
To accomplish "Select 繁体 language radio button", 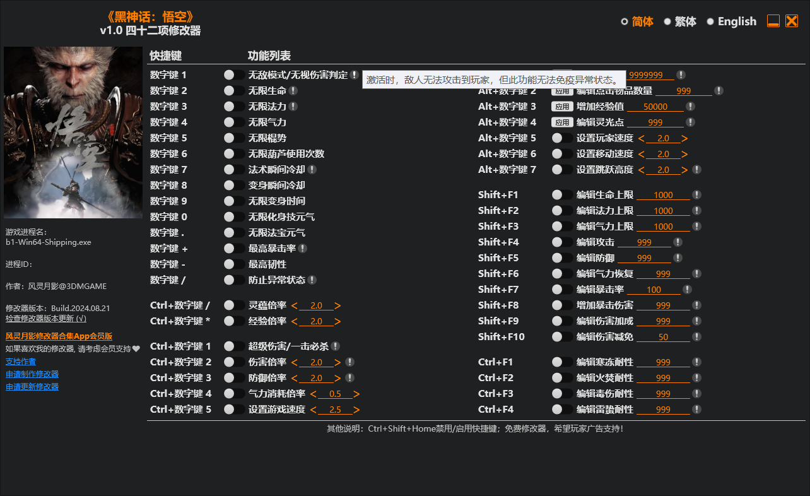I will (x=667, y=21).
